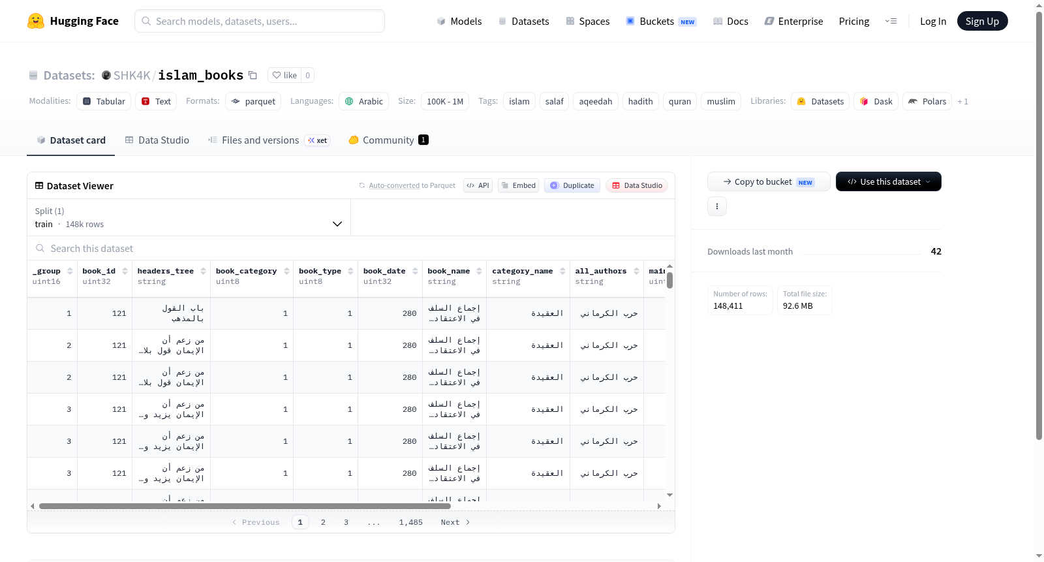Open the Data Studio tab

pyautogui.click(x=157, y=140)
